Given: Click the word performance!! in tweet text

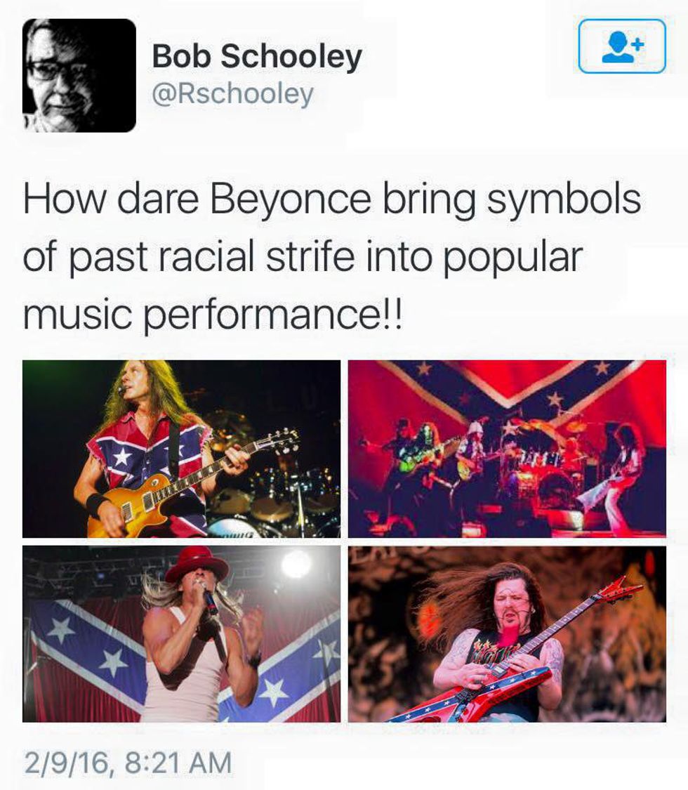Looking at the screenshot, I should point(274,313).
